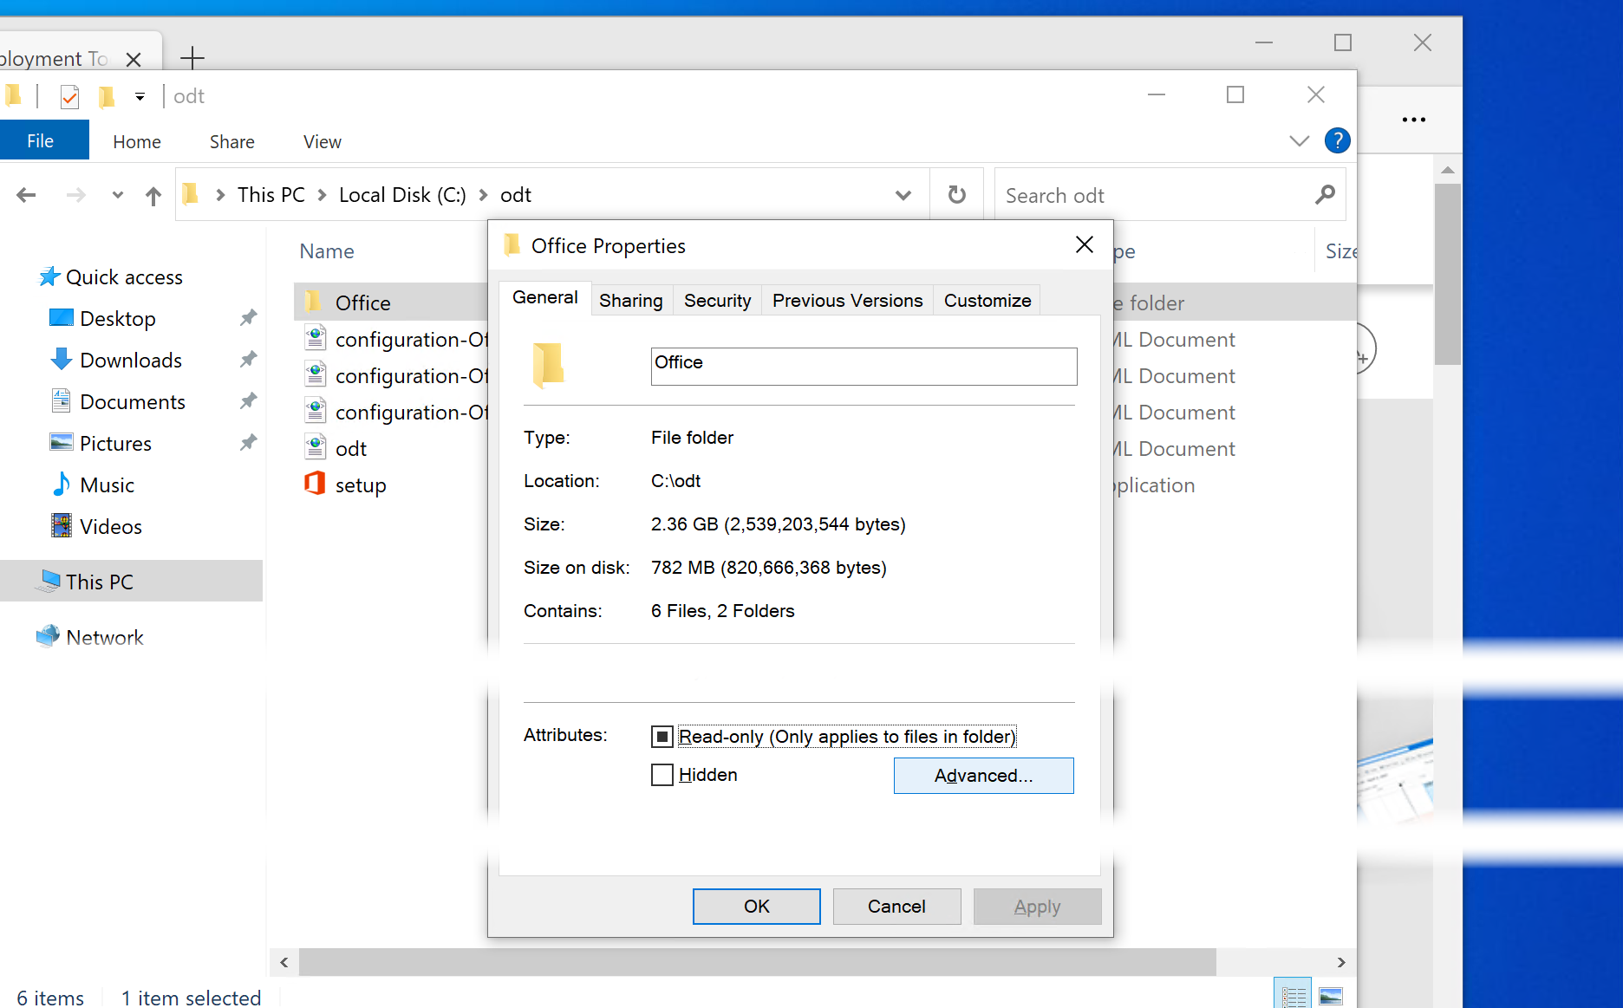
Task: Open the Previous Versions tab
Action: [847, 300]
